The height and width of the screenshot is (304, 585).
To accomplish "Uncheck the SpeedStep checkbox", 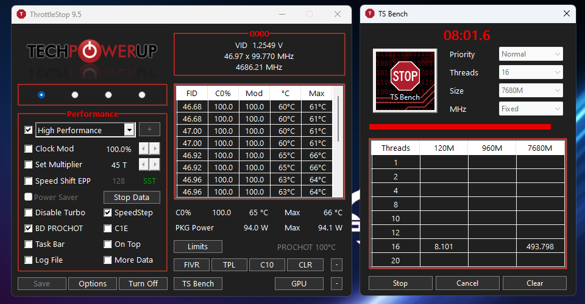I will (x=108, y=212).
